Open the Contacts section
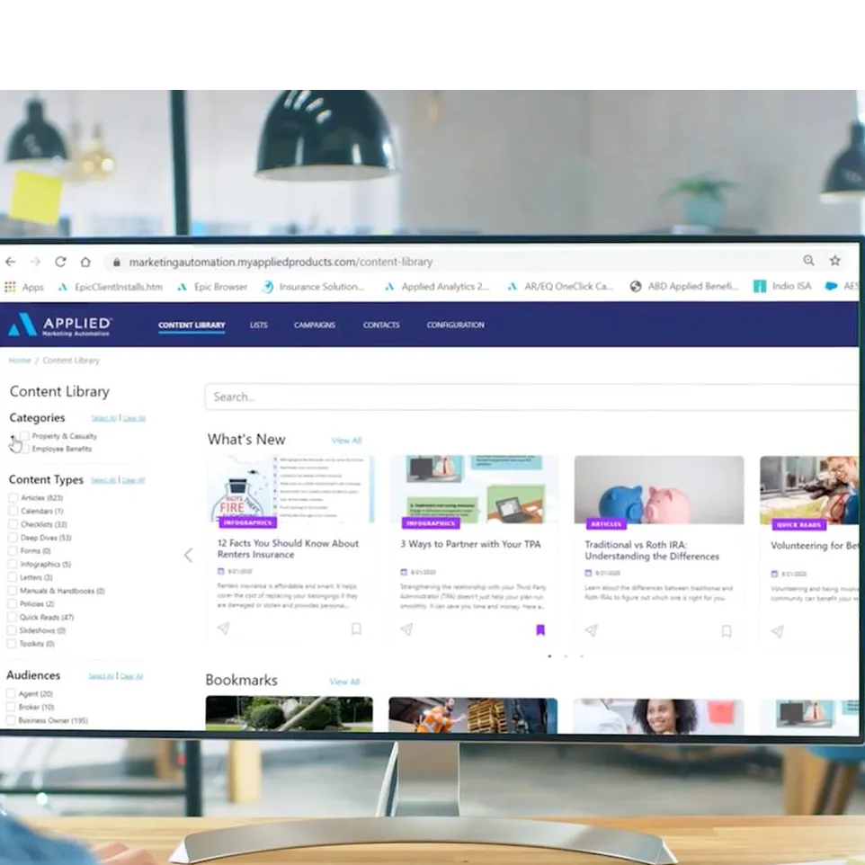The image size is (865, 865). click(380, 325)
